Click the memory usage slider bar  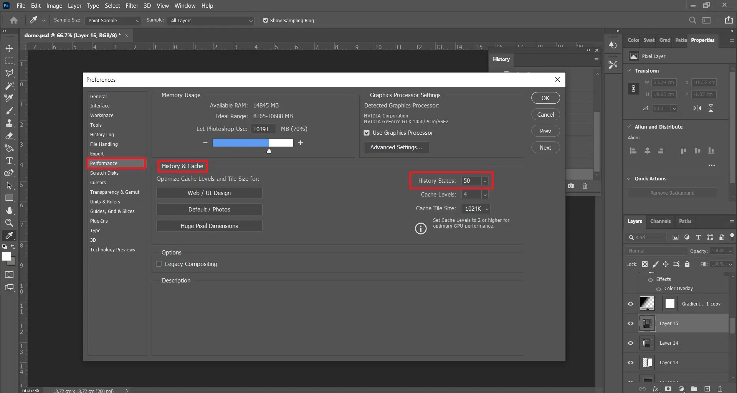(x=253, y=143)
